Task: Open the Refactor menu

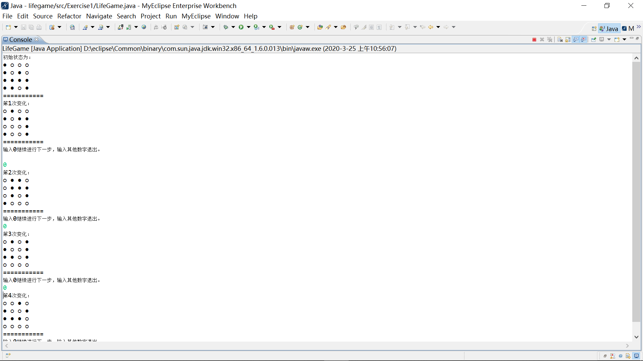Action: coord(69,16)
